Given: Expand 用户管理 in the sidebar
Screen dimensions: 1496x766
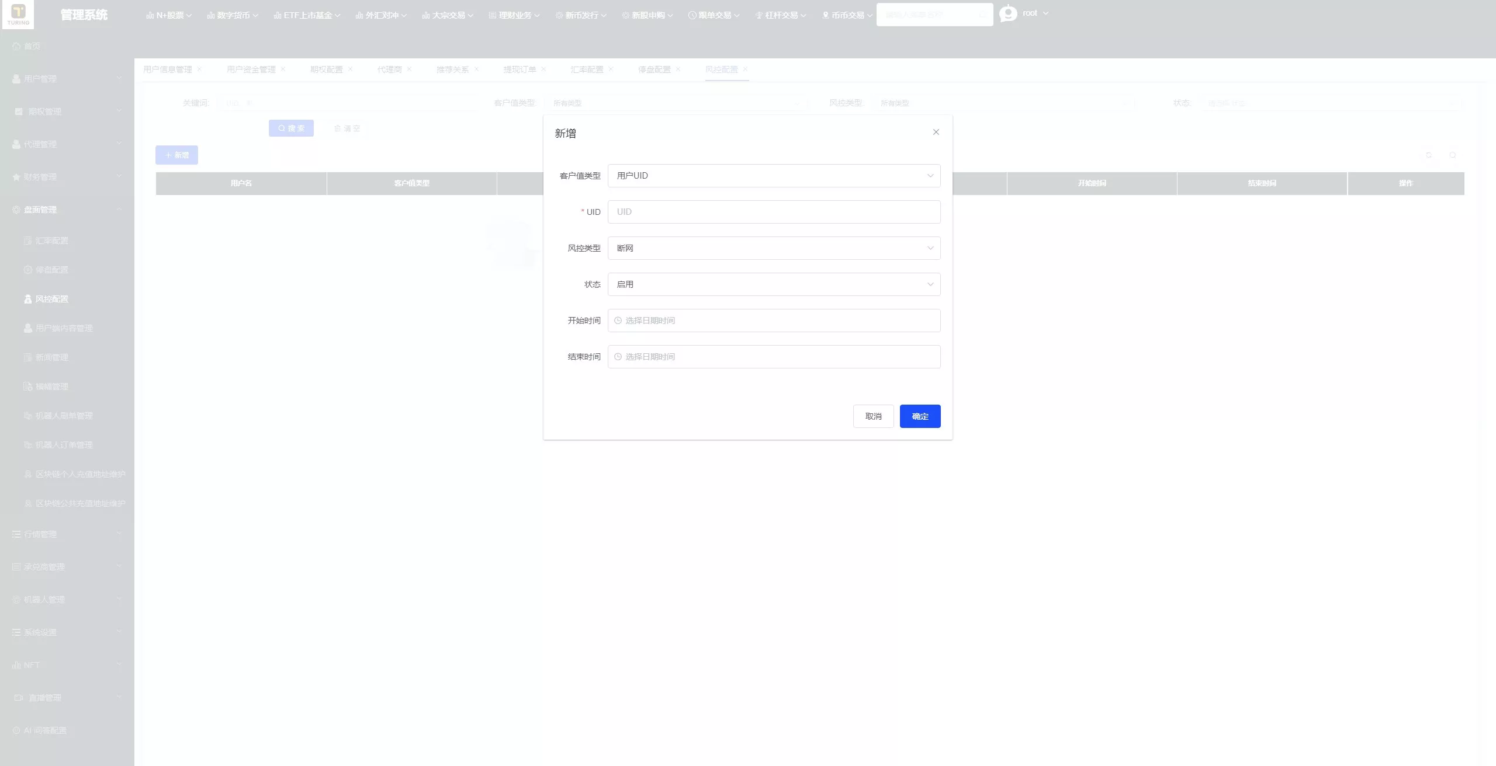Looking at the screenshot, I should pyautogui.click(x=67, y=79).
